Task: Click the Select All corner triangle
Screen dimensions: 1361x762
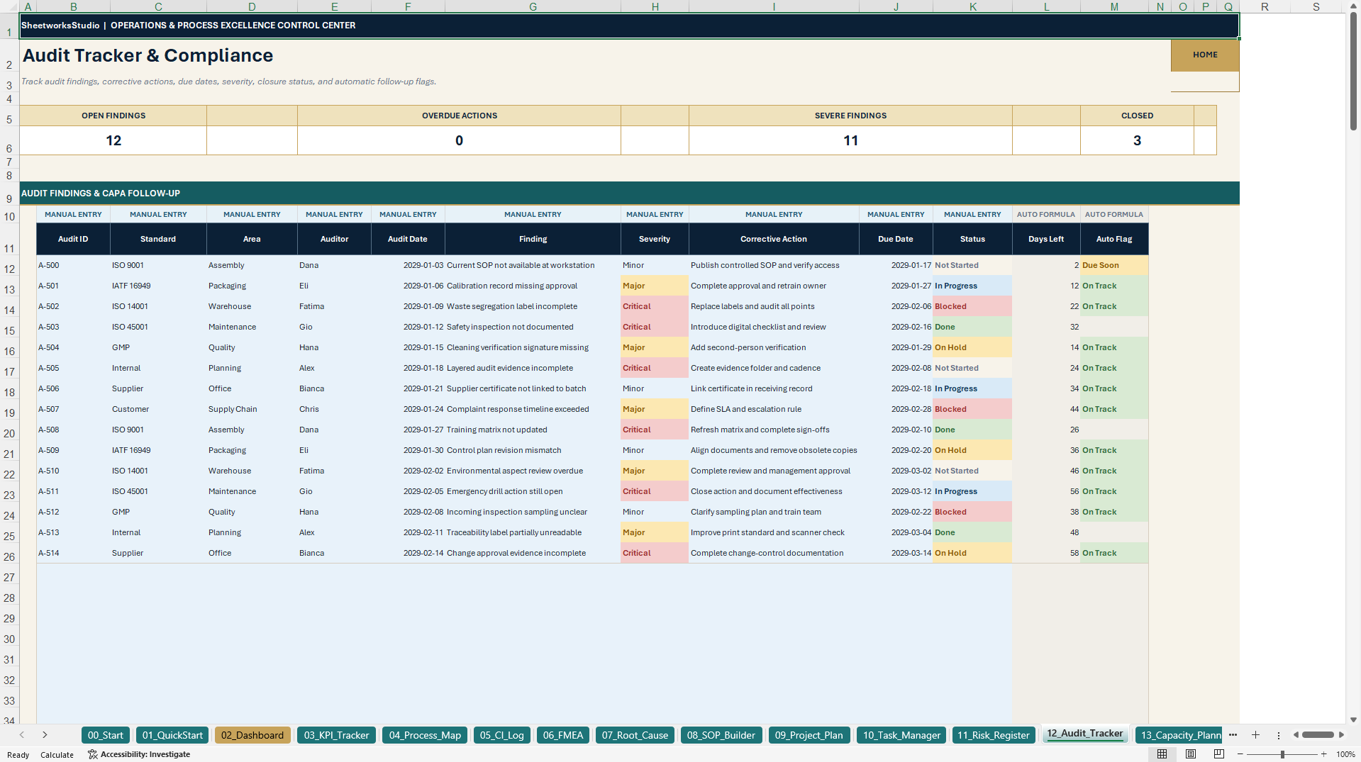Action: [x=9, y=6]
